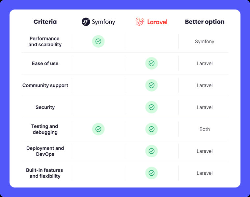250x197 pixels.
Task: Select the Criteria column header
Action: click(x=45, y=22)
